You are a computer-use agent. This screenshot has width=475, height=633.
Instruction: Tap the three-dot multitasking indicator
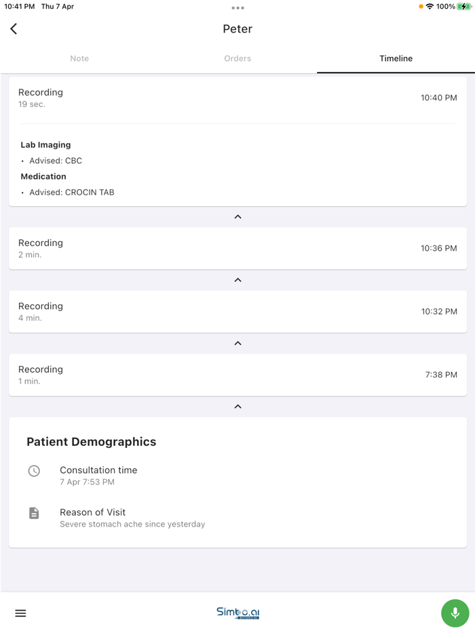click(x=237, y=8)
